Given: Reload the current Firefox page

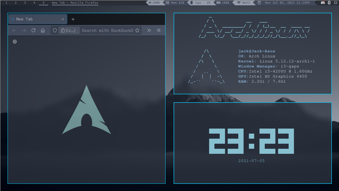Looking at the screenshot, I should 33,30.
